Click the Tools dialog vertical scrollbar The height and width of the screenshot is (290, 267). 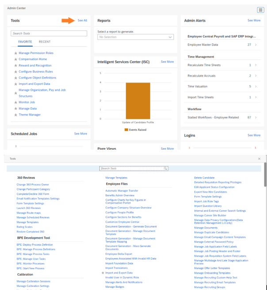264,177
